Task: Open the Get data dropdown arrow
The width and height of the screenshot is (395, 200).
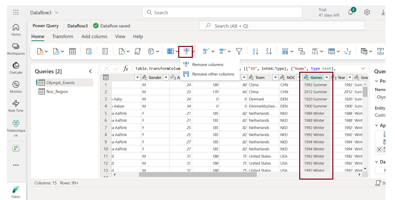Action: (46, 52)
